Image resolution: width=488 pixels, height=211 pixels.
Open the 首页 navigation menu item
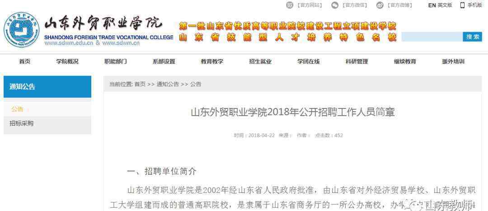click(x=25, y=61)
